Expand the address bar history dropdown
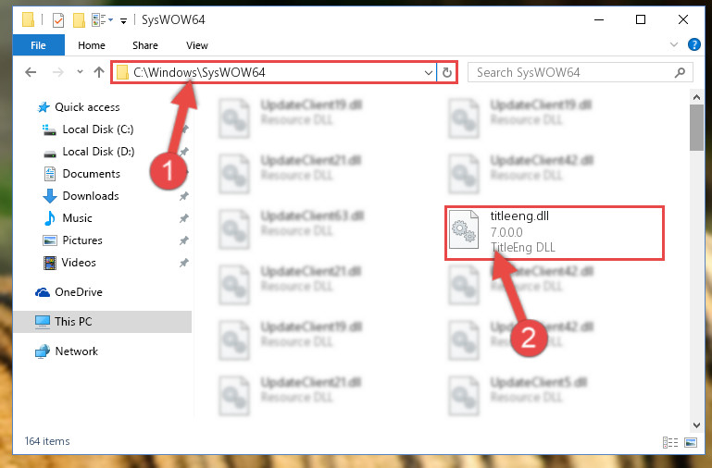 [x=428, y=72]
